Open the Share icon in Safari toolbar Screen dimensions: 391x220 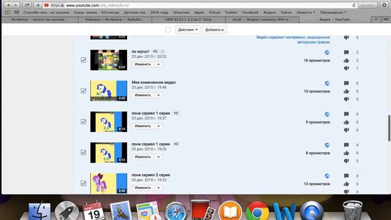pyautogui.click(x=27, y=5)
